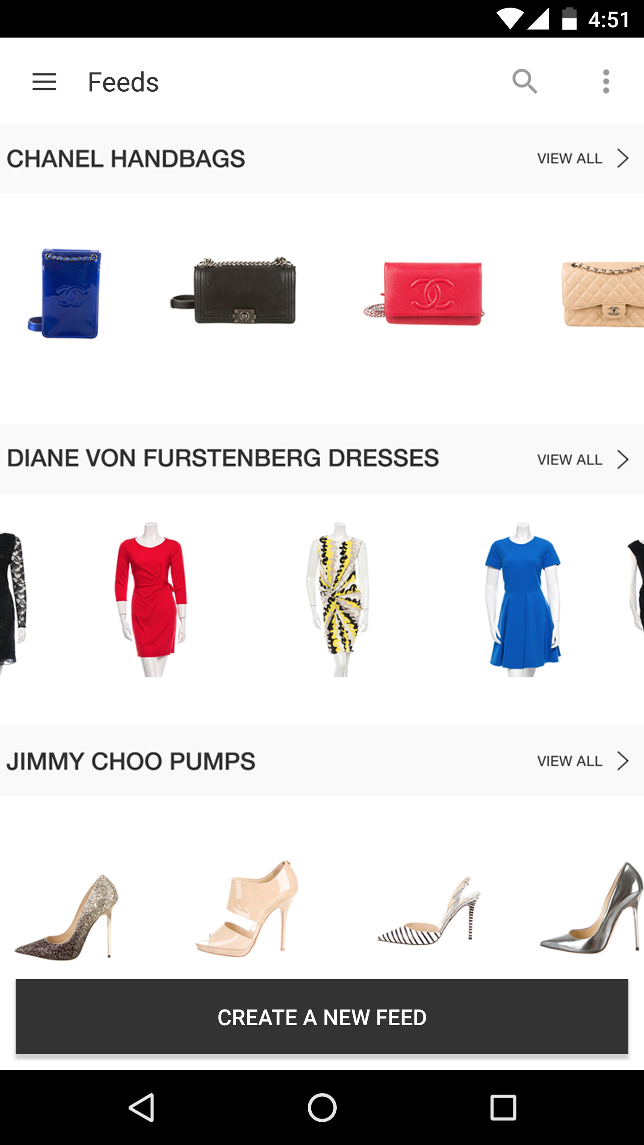
Task: Select the black Chanel Boy bag
Action: (233, 291)
